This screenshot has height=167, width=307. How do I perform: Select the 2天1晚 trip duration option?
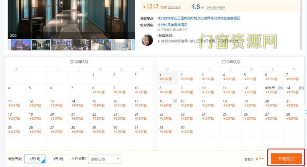coord(35,159)
